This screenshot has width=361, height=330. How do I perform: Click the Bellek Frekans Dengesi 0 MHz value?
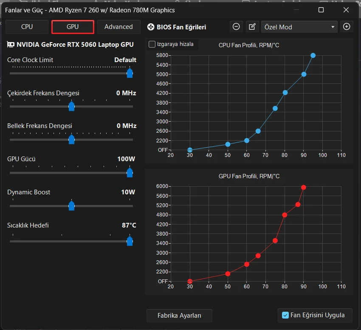[127, 126]
